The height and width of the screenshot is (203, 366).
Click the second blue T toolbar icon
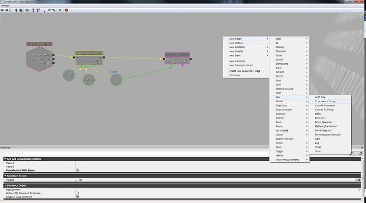[38, 10]
